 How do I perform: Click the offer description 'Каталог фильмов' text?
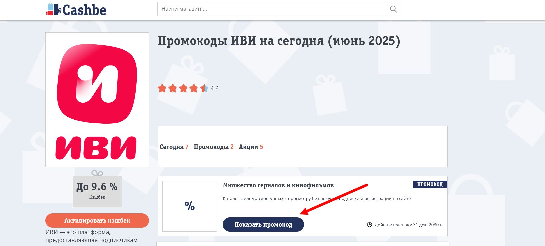(317, 199)
